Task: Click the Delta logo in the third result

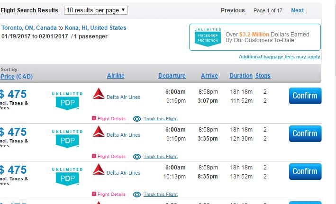Action: 99,169
